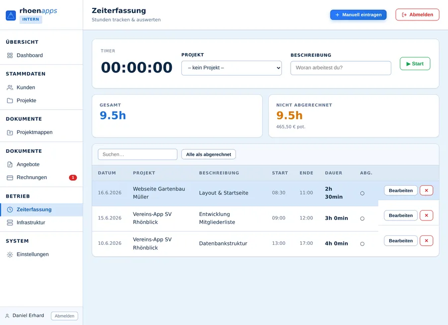Delete the Entwicklung Mitgliederliste entry
448x325 pixels.
(426, 216)
